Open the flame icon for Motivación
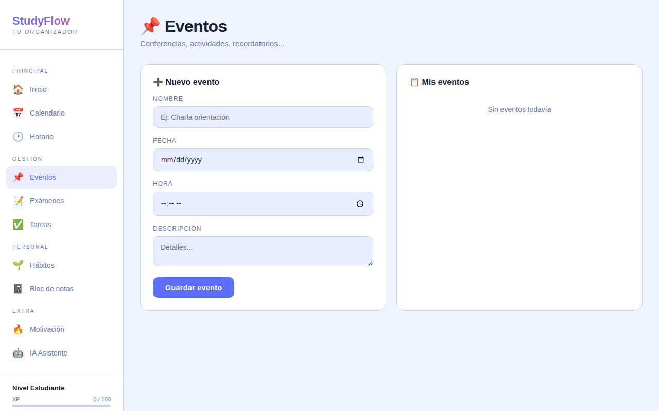This screenshot has height=411, width=659. point(18,329)
